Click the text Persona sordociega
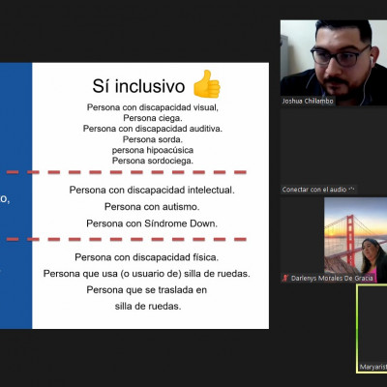Image resolution: width=387 pixels, height=387 pixels. click(153, 161)
